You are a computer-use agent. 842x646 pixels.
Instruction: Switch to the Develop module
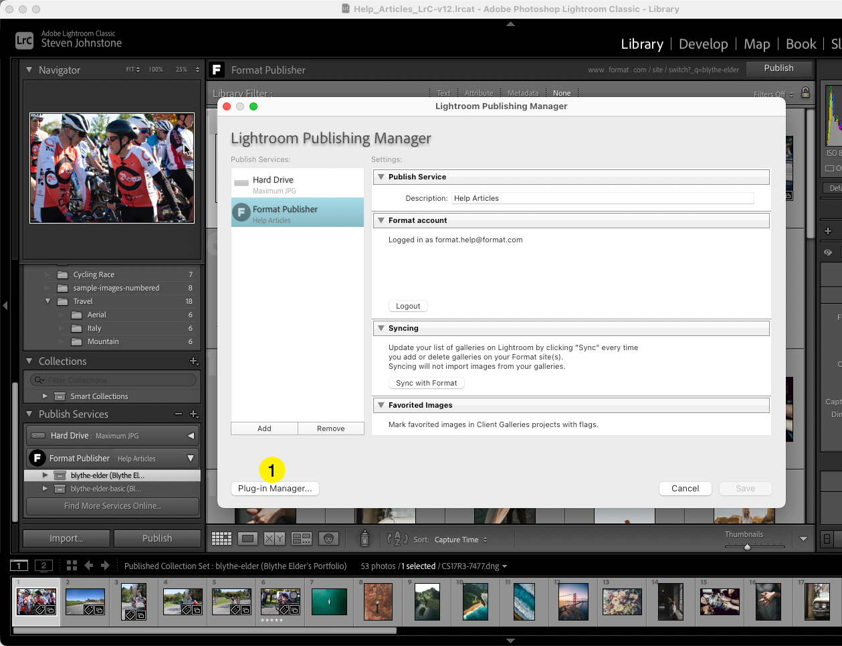tap(703, 44)
